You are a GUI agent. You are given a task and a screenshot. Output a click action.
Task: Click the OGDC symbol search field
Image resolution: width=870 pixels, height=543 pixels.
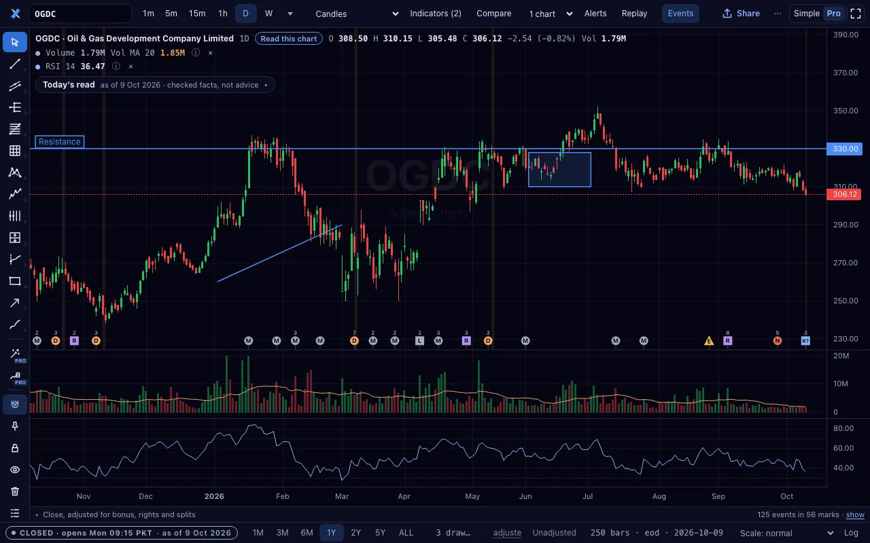(80, 14)
